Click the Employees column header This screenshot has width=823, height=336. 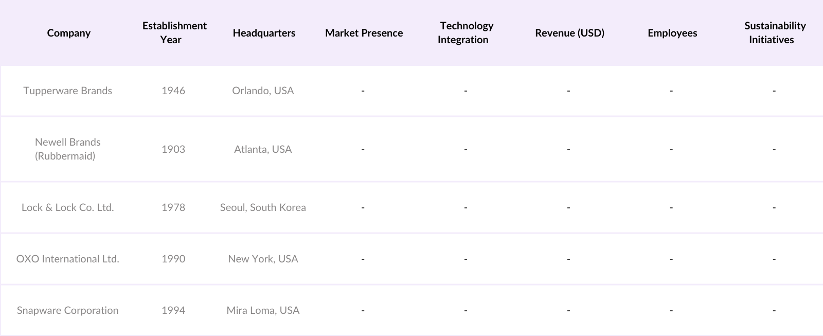point(672,33)
